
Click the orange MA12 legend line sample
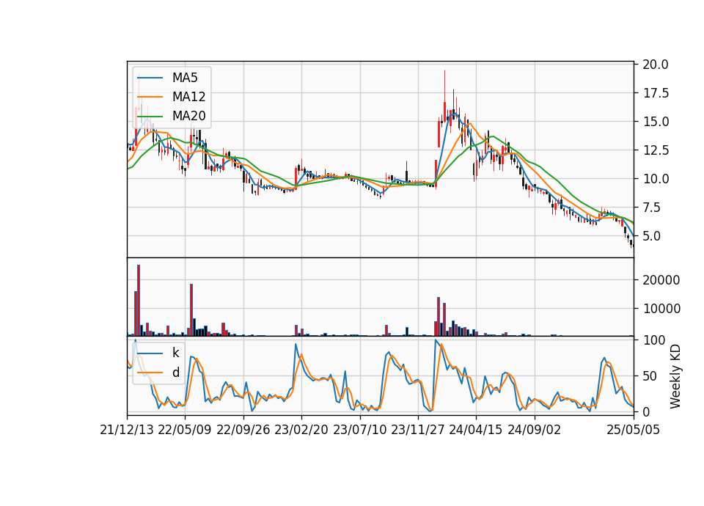(150, 97)
